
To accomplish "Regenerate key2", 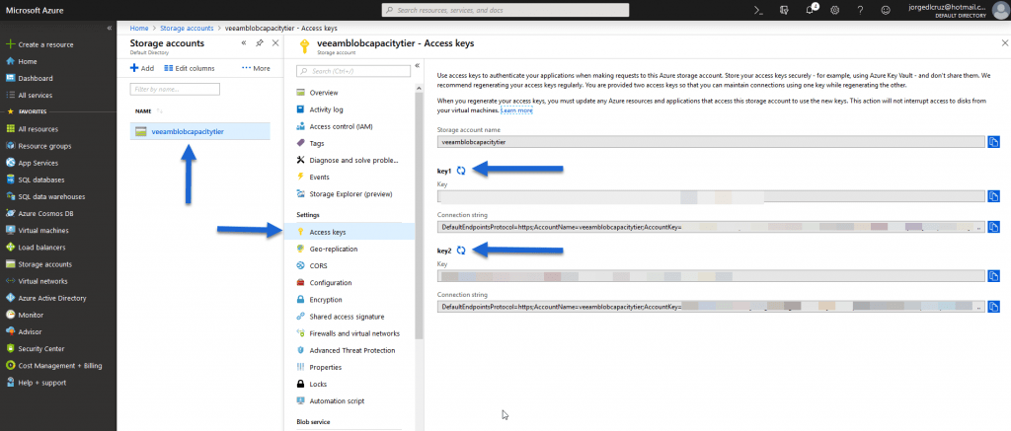I will 461,250.
